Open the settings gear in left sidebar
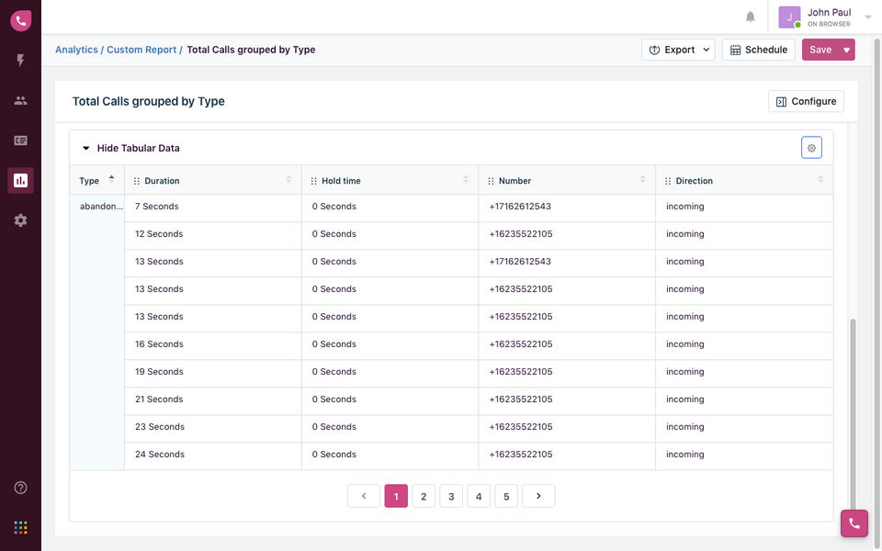This screenshot has width=882, height=551. pyautogui.click(x=20, y=220)
